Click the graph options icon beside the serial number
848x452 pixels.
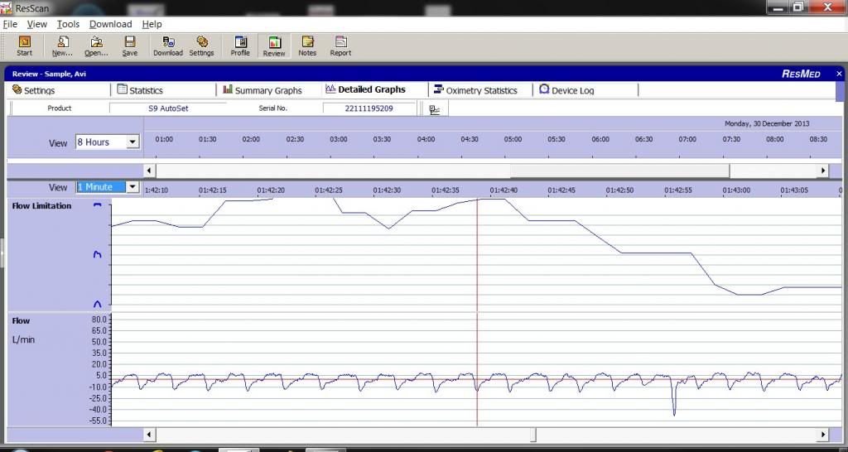coord(434,108)
